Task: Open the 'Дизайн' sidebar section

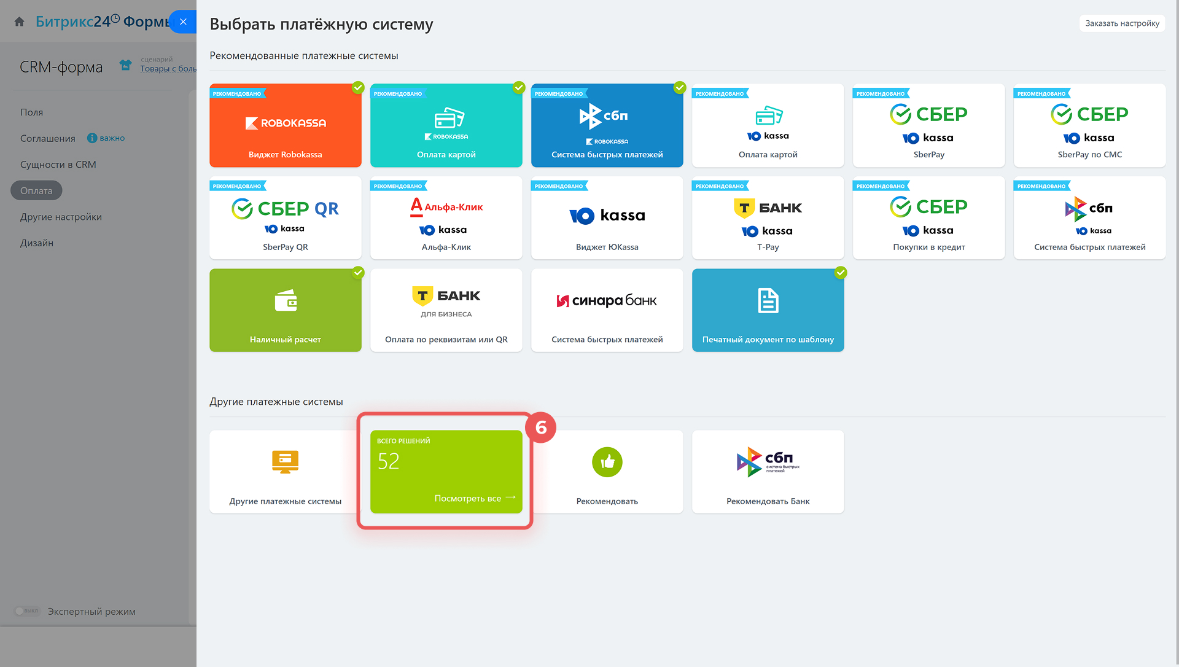Action: 36,243
